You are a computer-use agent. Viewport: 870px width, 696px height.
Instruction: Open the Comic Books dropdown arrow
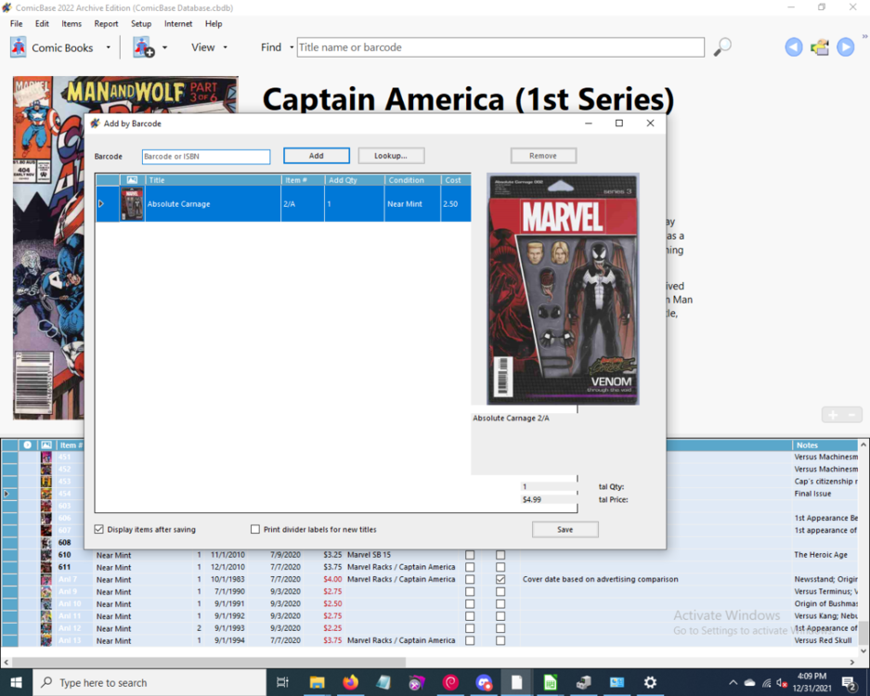(x=108, y=47)
